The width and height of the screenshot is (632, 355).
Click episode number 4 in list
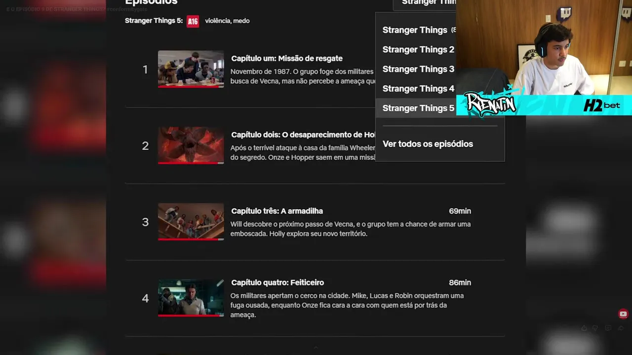coord(145,298)
